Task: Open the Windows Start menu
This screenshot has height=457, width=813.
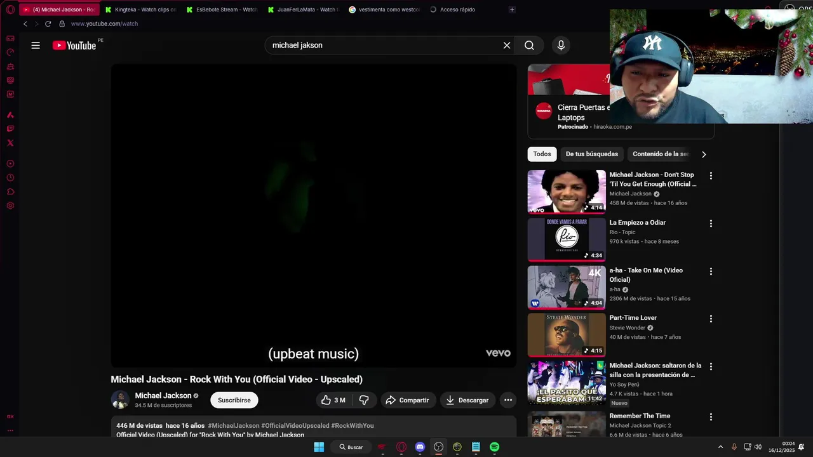Action: pos(319,447)
